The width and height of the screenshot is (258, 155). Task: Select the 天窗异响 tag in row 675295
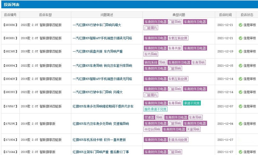click(x=193, y=129)
